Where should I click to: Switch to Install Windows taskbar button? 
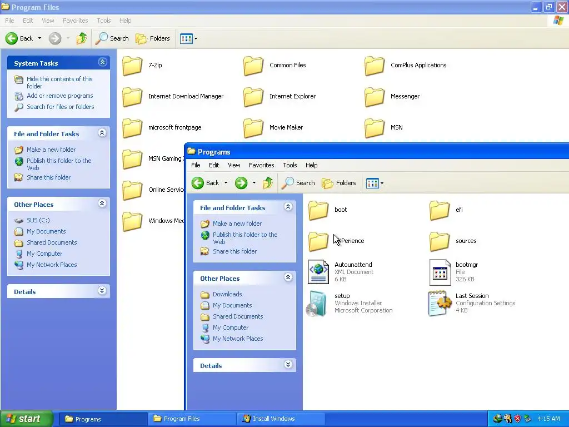(x=281, y=419)
